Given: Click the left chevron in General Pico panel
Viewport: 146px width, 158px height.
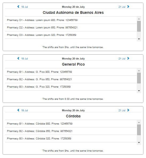Looking at the screenshot, I should pyautogui.click(x=18, y=58).
